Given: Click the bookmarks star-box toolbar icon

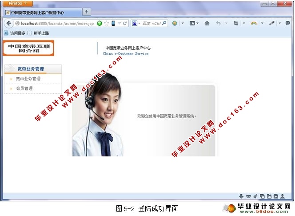Looking at the screenshot, I should tap(192, 23).
